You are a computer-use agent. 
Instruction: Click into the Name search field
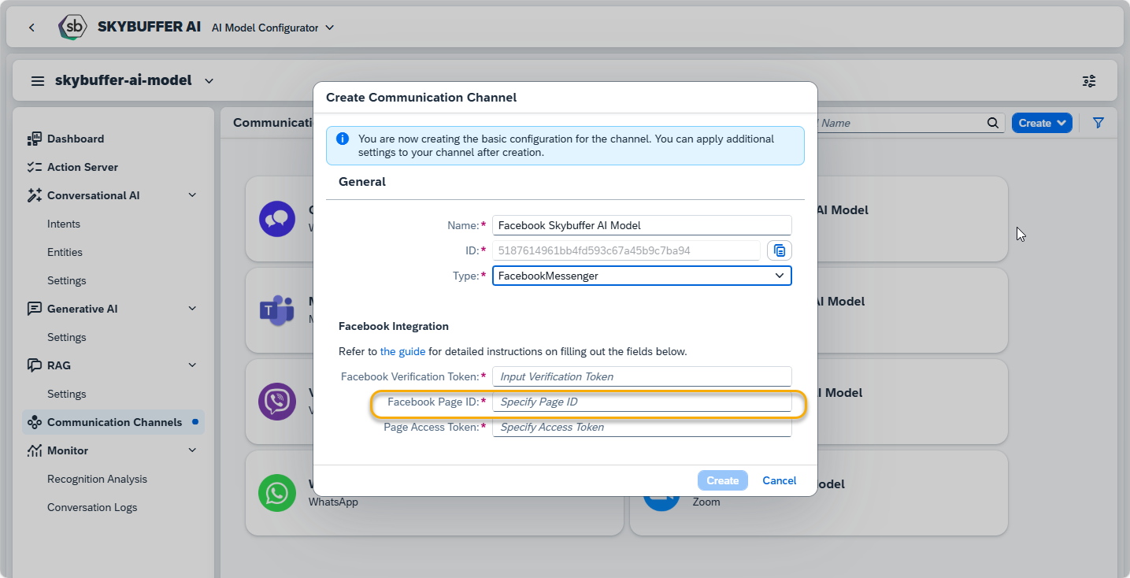(900, 123)
